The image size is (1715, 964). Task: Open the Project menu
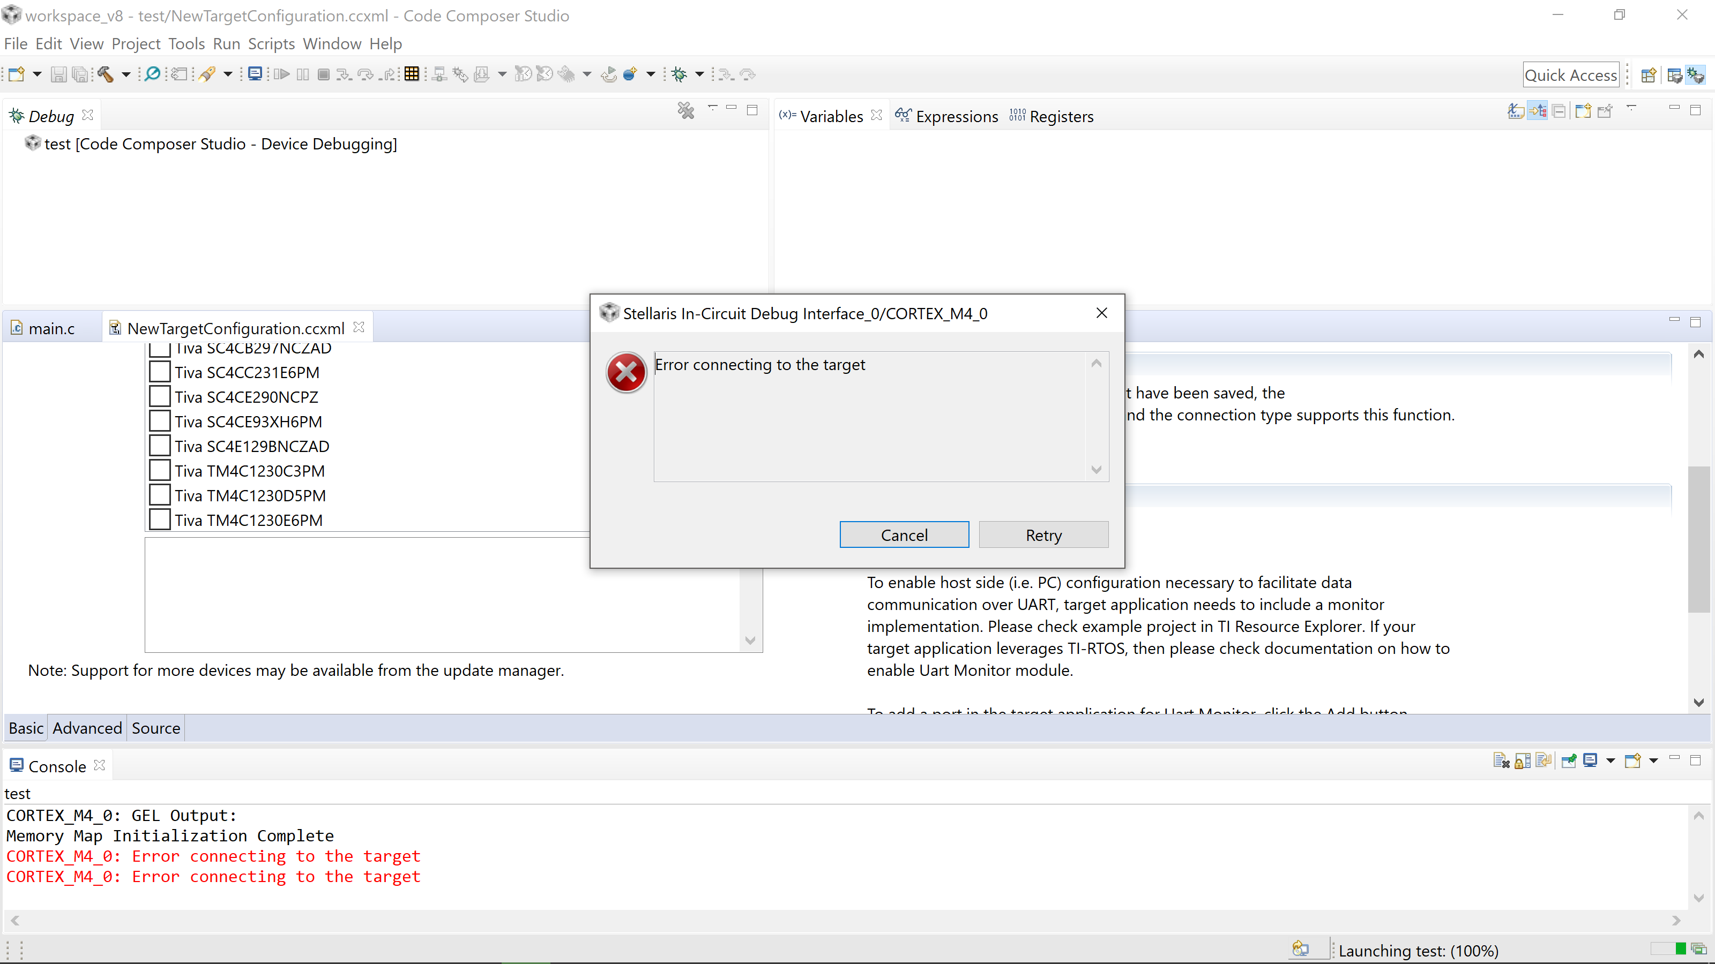[136, 44]
